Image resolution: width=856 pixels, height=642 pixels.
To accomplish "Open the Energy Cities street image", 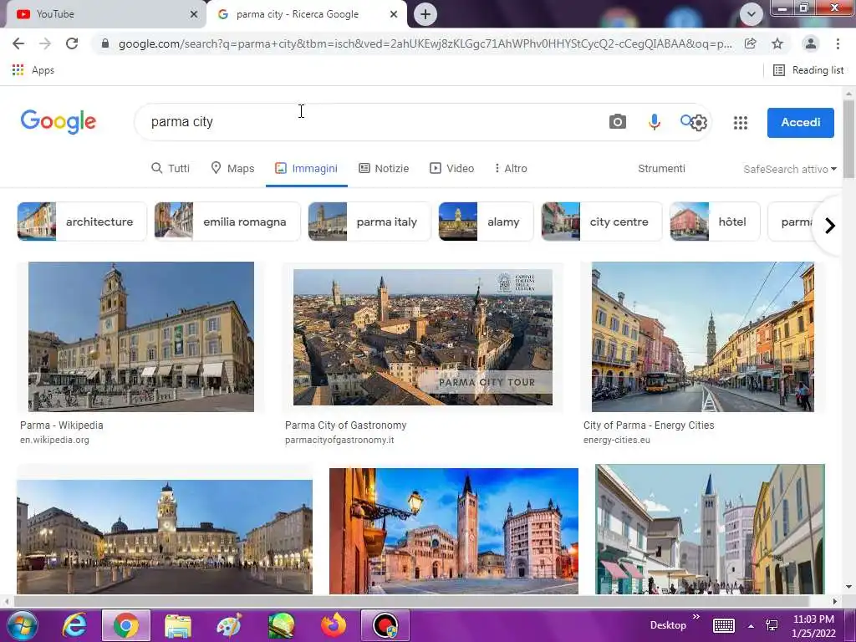I will click(702, 337).
